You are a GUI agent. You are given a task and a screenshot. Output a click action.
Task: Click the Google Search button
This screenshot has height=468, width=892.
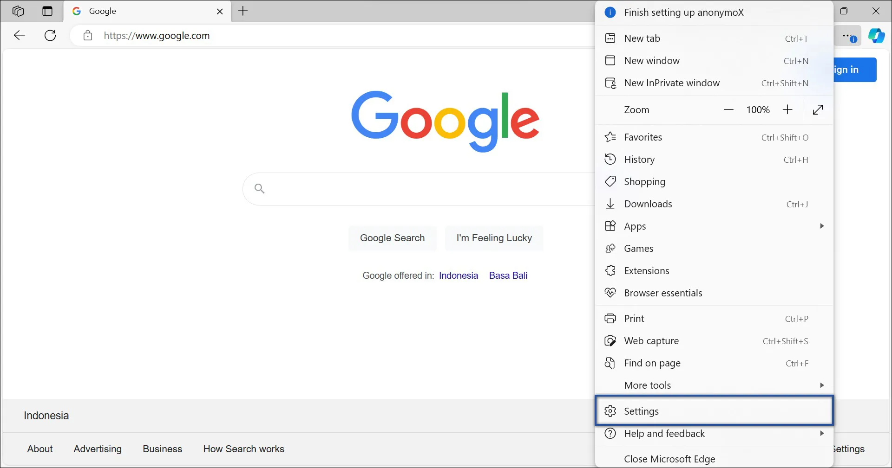pos(392,237)
